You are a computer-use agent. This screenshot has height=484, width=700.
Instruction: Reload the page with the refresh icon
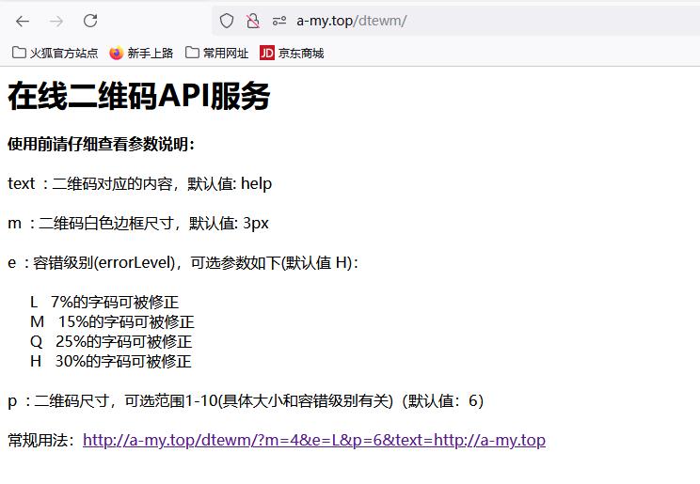[90, 21]
